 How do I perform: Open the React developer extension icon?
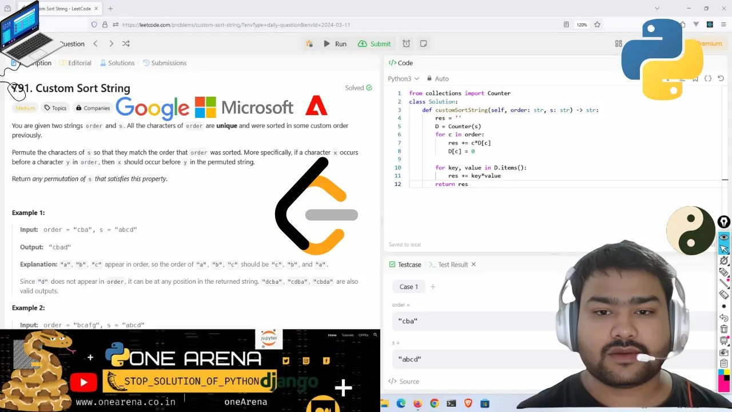click(710, 25)
